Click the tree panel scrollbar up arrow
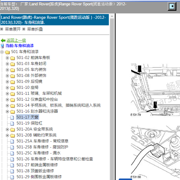 pyautogui.click(x=112, y=16)
